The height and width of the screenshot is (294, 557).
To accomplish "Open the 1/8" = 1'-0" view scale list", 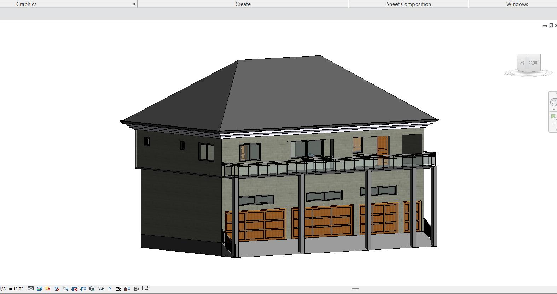I will coord(12,289).
